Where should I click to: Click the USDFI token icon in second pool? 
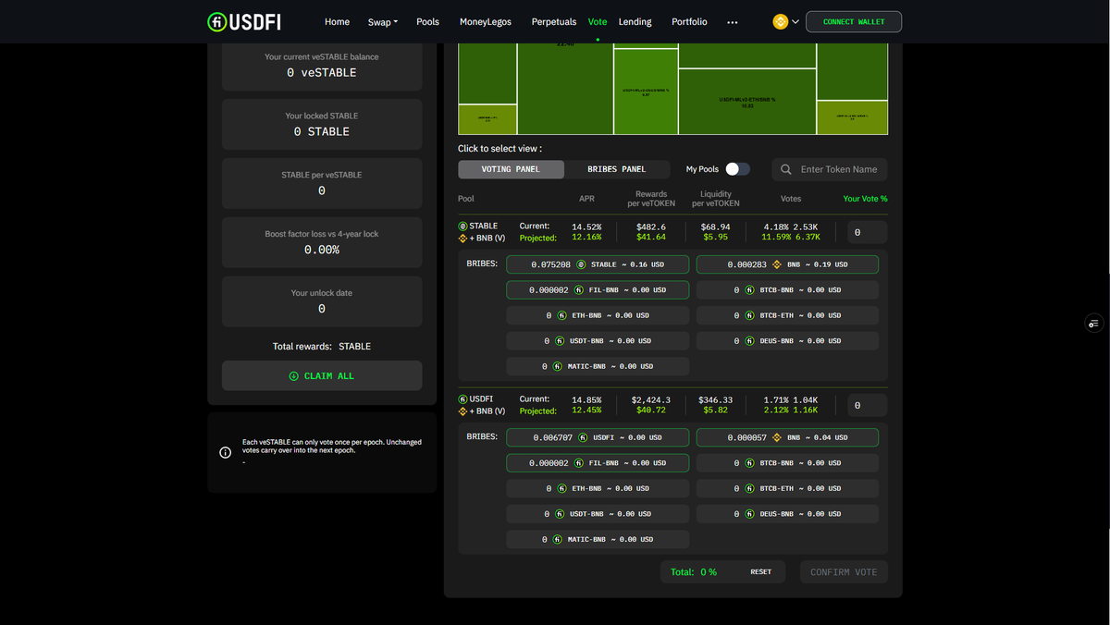pos(463,398)
